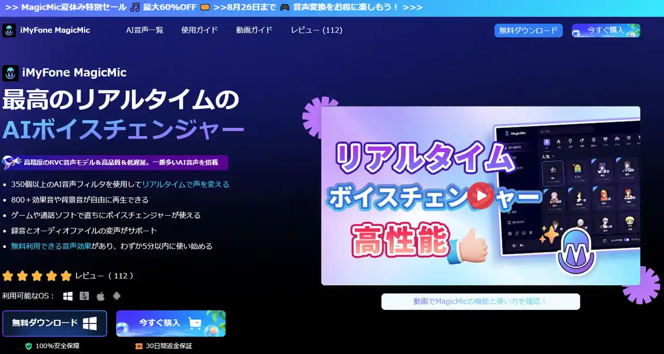664x354 pixels.
Task: Open the 動画ガイド menu item
Action: pyautogui.click(x=254, y=30)
